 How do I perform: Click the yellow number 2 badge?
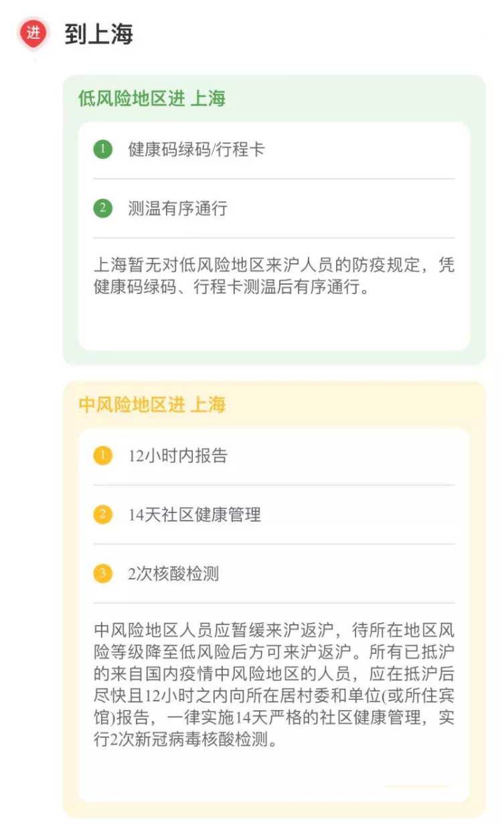[102, 514]
